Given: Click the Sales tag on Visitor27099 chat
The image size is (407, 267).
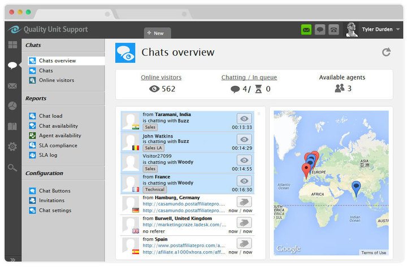Looking at the screenshot, I should (x=150, y=169).
